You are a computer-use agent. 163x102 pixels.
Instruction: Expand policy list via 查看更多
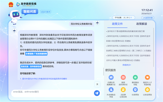tap(127, 65)
